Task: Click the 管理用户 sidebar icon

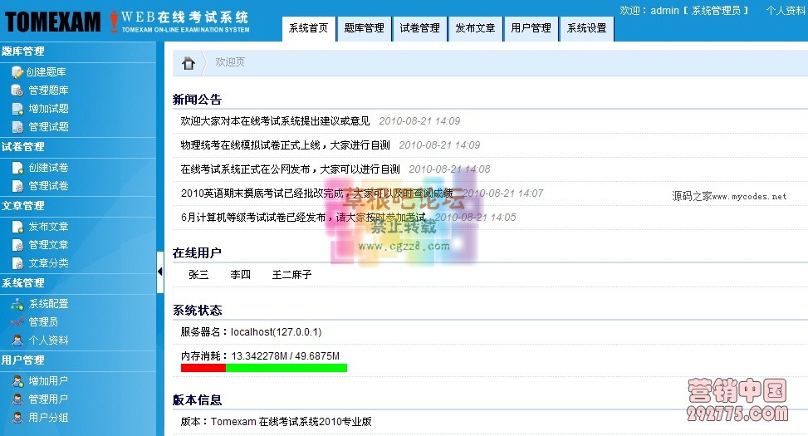Action: coord(17,399)
